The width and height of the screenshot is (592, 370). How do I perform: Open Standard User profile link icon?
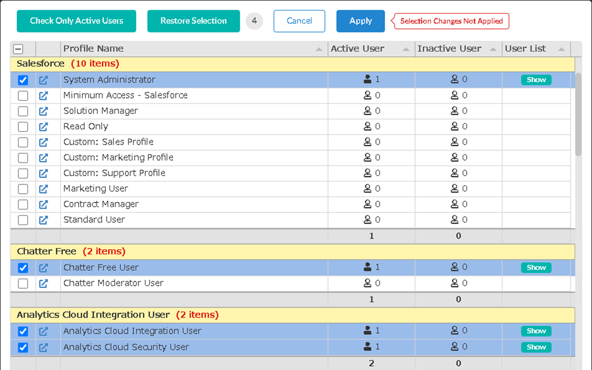point(43,220)
